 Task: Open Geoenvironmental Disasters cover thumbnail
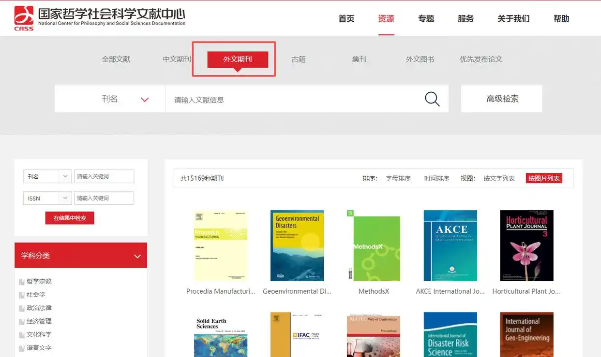click(297, 245)
